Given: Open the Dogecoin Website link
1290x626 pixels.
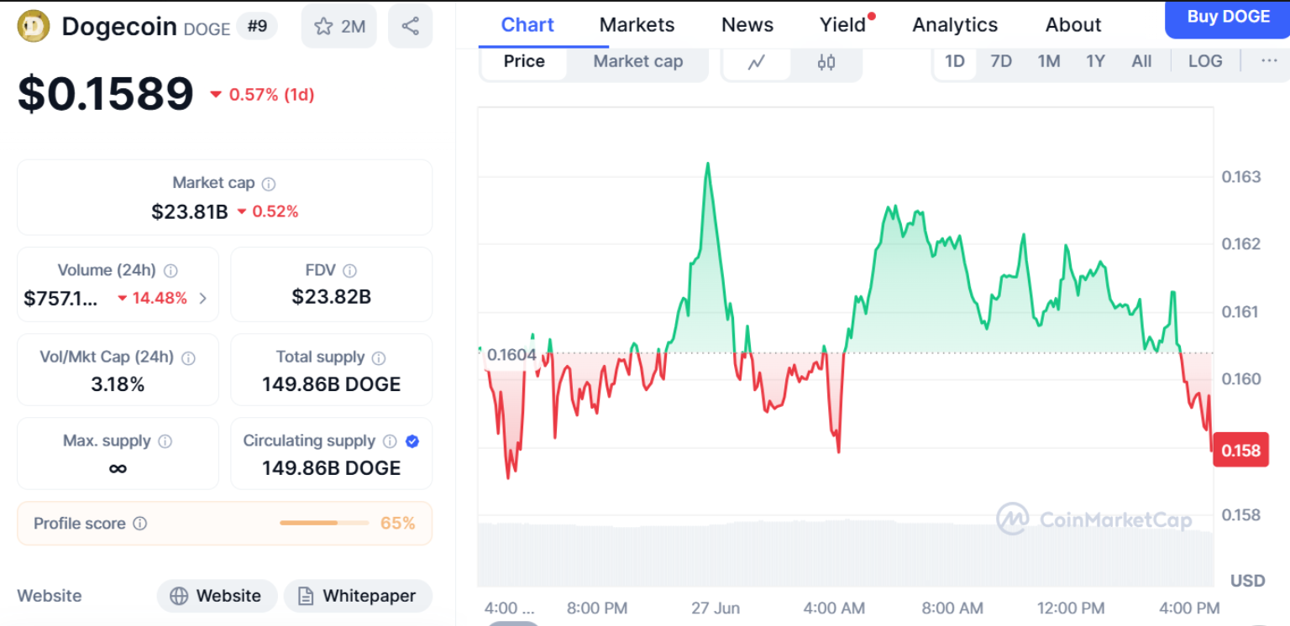Looking at the screenshot, I should click(x=217, y=596).
